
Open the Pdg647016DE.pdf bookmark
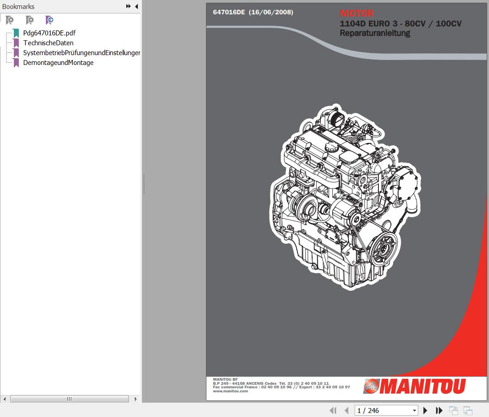click(49, 33)
